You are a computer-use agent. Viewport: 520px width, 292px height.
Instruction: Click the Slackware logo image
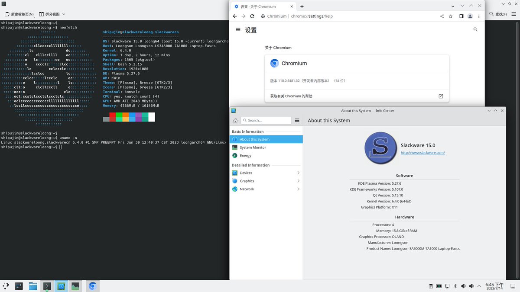click(381, 148)
